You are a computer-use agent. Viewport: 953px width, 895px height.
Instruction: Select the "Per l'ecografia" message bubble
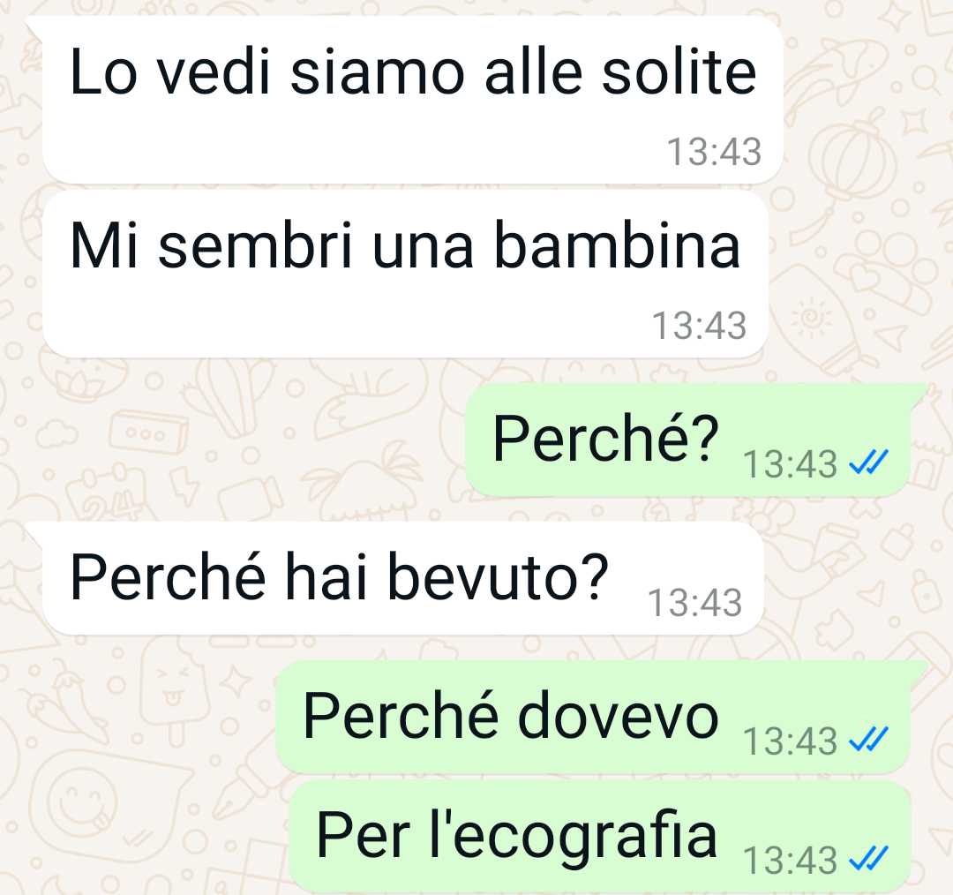point(601,836)
